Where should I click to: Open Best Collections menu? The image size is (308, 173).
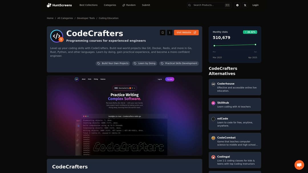[x=88, y=5]
